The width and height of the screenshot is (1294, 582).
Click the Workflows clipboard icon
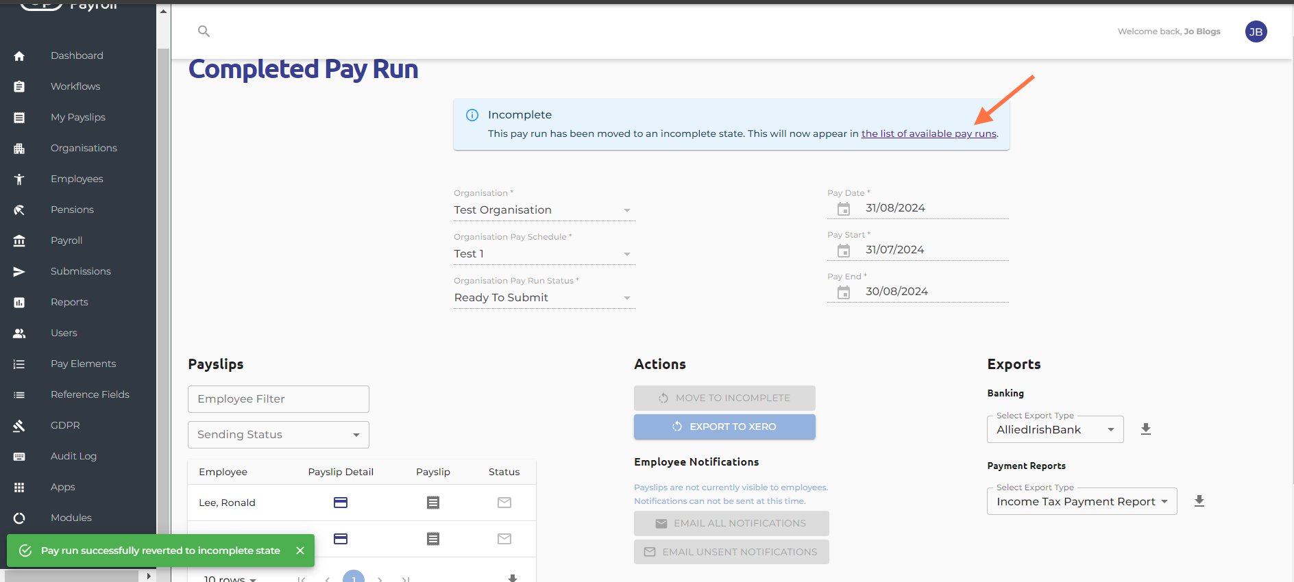point(19,87)
